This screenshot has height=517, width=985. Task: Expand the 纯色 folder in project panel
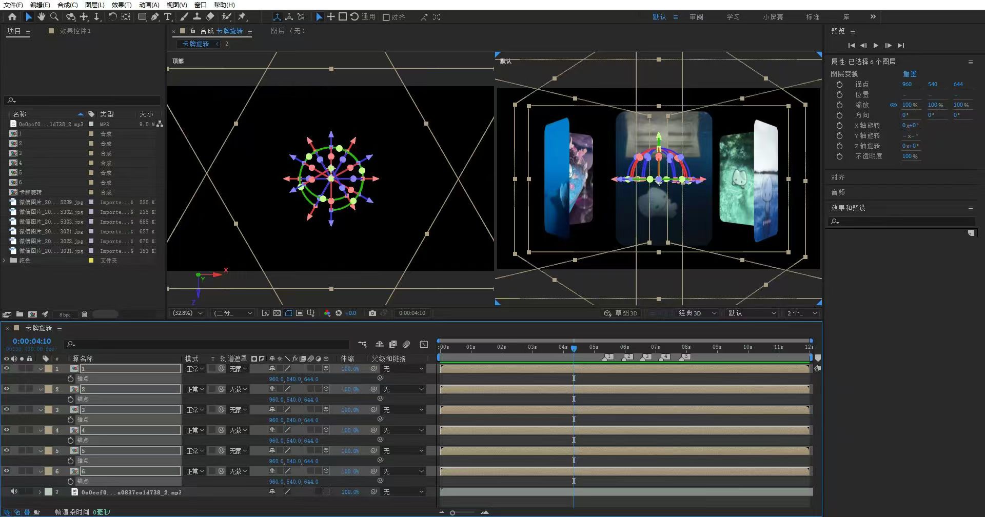pyautogui.click(x=5, y=261)
